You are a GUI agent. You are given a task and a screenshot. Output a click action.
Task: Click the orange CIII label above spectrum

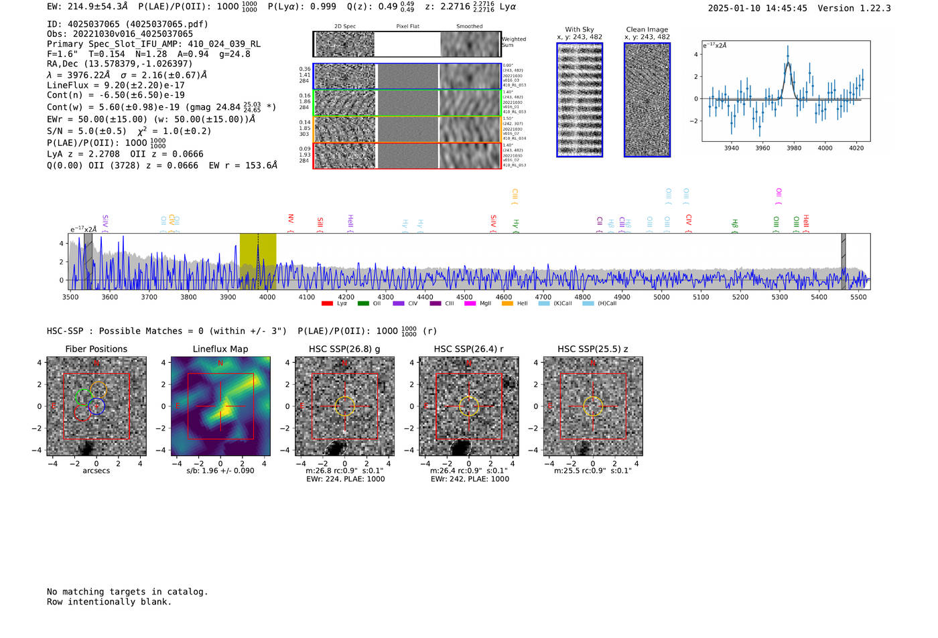click(x=515, y=195)
